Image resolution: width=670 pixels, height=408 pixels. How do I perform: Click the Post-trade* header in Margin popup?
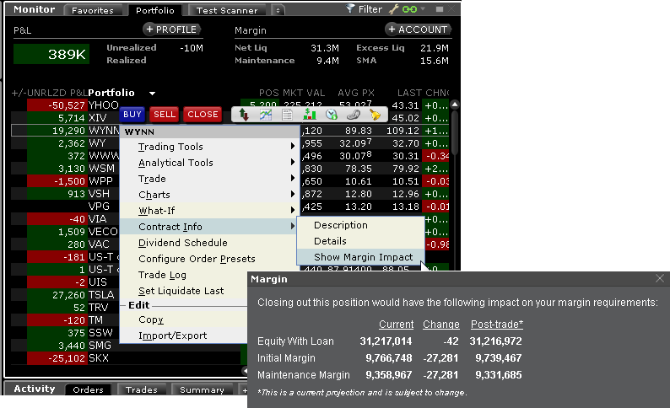[x=496, y=325]
